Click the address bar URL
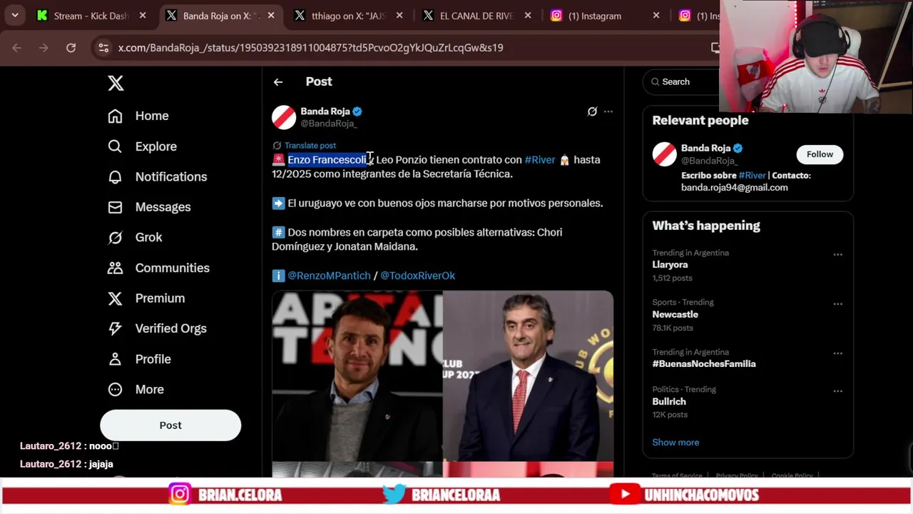Screen dimensions: 913x514 (310, 48)
